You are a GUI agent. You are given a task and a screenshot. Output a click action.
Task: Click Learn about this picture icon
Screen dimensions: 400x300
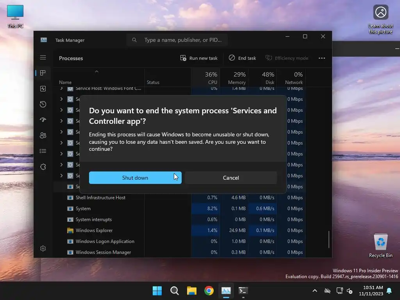coord(380,20)
